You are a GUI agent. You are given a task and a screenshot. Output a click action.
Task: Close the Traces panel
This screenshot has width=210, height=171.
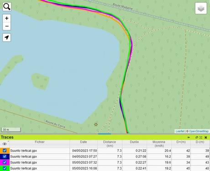tap(206, 137)
